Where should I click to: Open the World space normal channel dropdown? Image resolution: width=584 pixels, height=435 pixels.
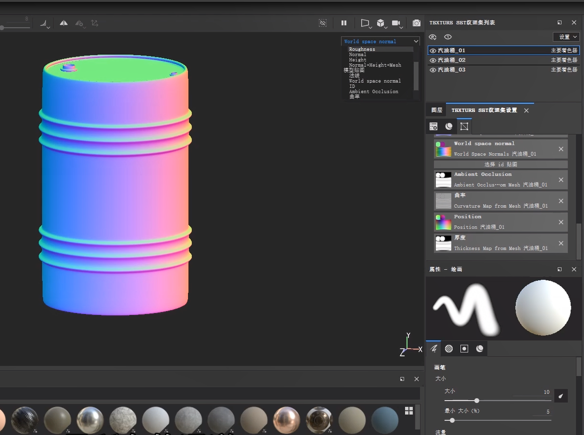(x=380, y=41)
